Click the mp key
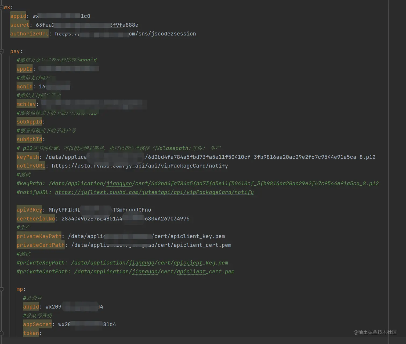406x344 pixels. 20,289
